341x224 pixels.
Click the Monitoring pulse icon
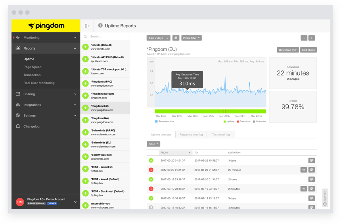(x=18, y=37)
